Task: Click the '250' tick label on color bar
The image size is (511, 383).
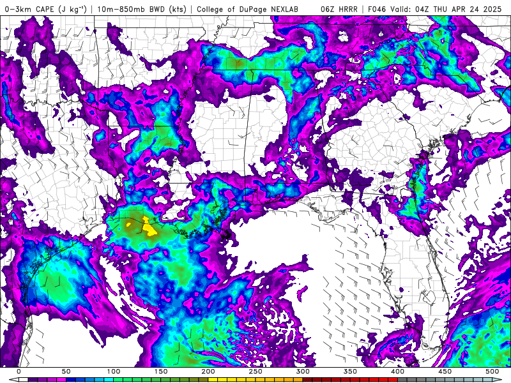Action: pyautogui.click(x=256, y=372)
